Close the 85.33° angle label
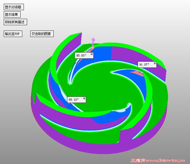This screenshot has height=164, width=190. [x=84, y=98]
